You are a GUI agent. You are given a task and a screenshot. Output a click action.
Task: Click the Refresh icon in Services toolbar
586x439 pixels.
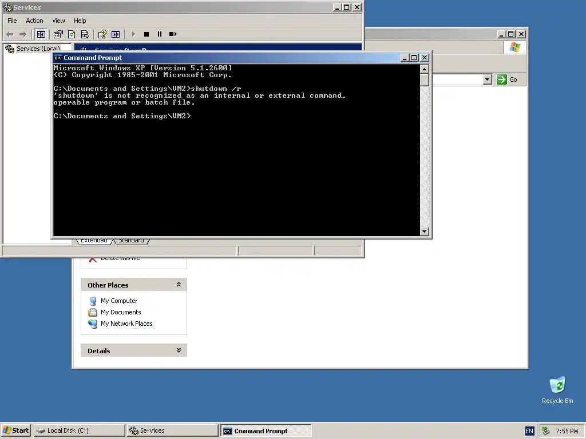(72, 34)
